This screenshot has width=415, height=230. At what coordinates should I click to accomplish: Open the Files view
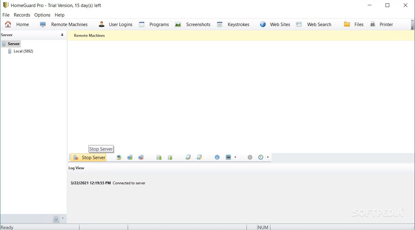coord(354,24)
